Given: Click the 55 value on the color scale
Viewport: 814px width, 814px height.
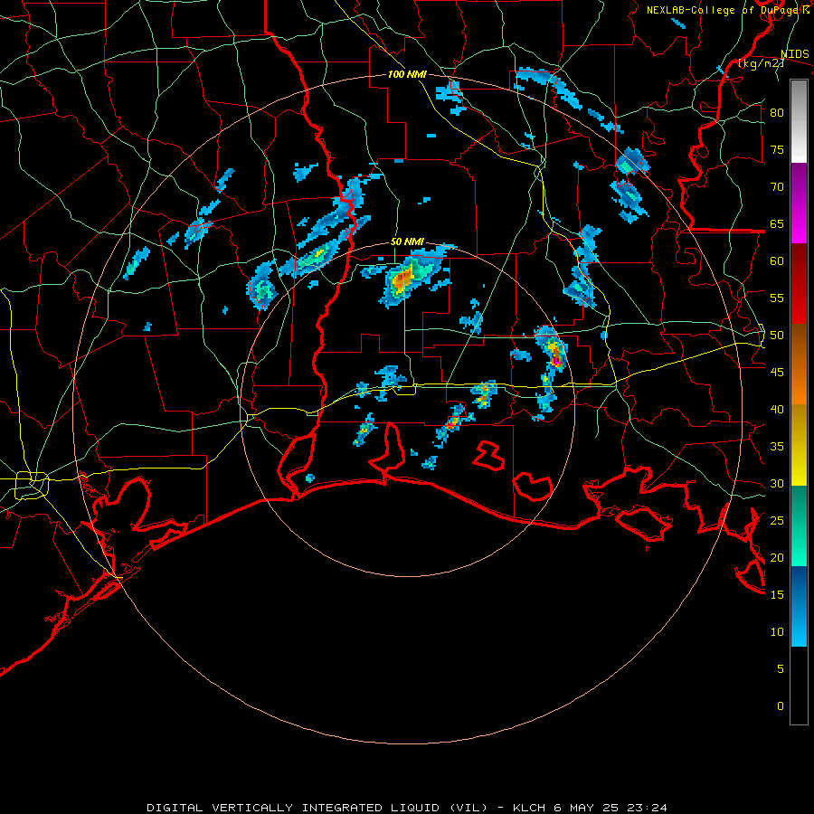Looking at the screenshot, I should [x=777, y=298].
